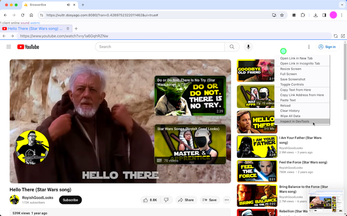Choose Reload in the context menu

click(285, 105)
